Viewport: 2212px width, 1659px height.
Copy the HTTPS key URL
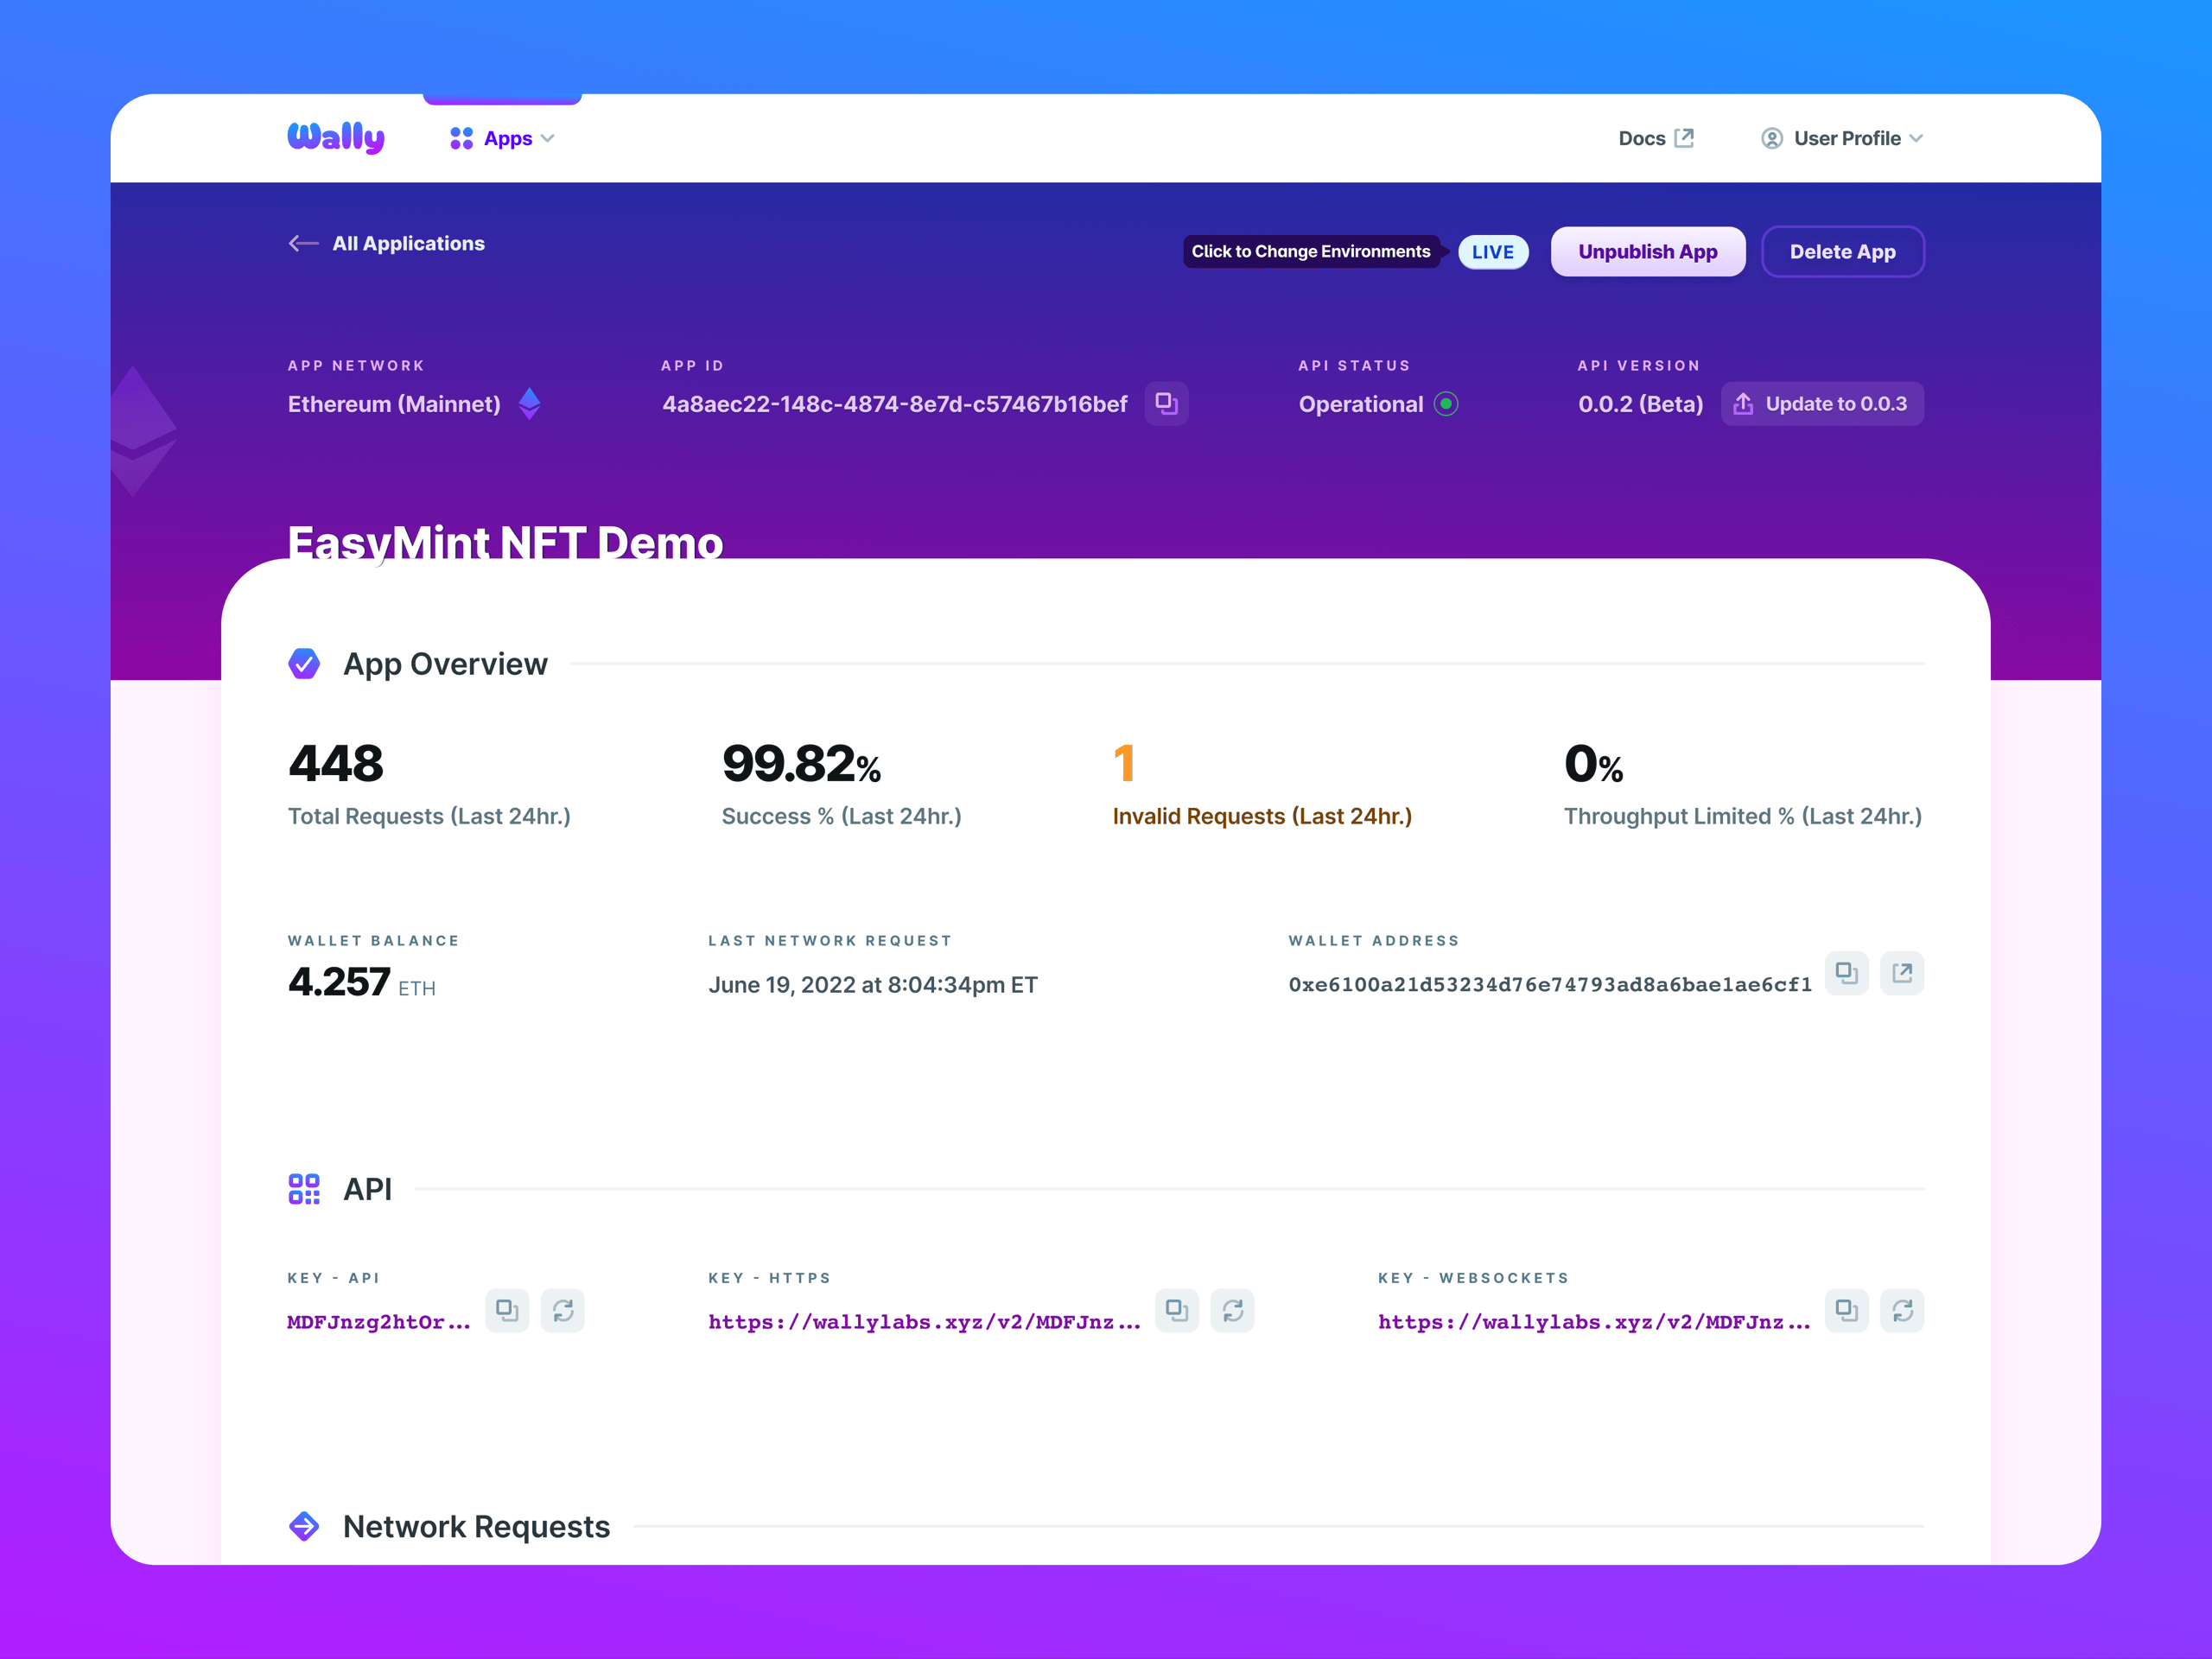(x=1177, y=1310)
